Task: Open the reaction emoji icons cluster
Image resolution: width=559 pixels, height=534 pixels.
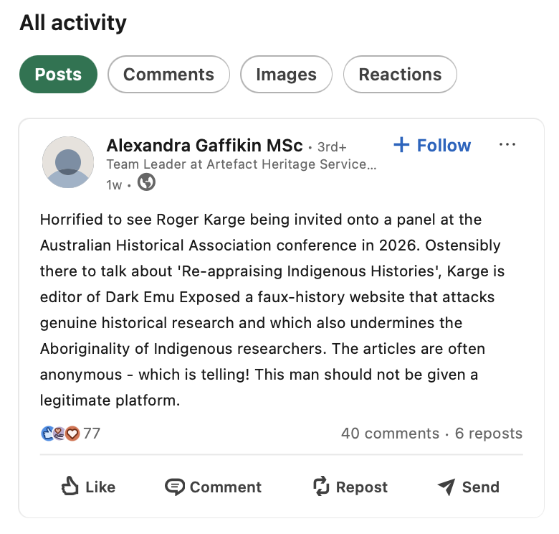Action: point(60,434)
